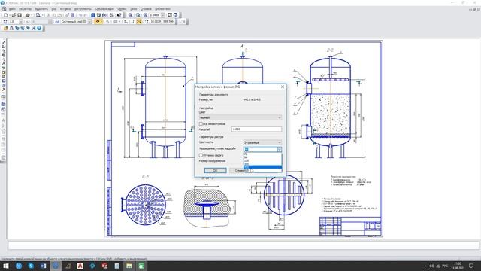Viewport: 481px width, 271px height.
Task: Expand the 'Цвет' color mode dropdown
Action: (x=240, y=117)
